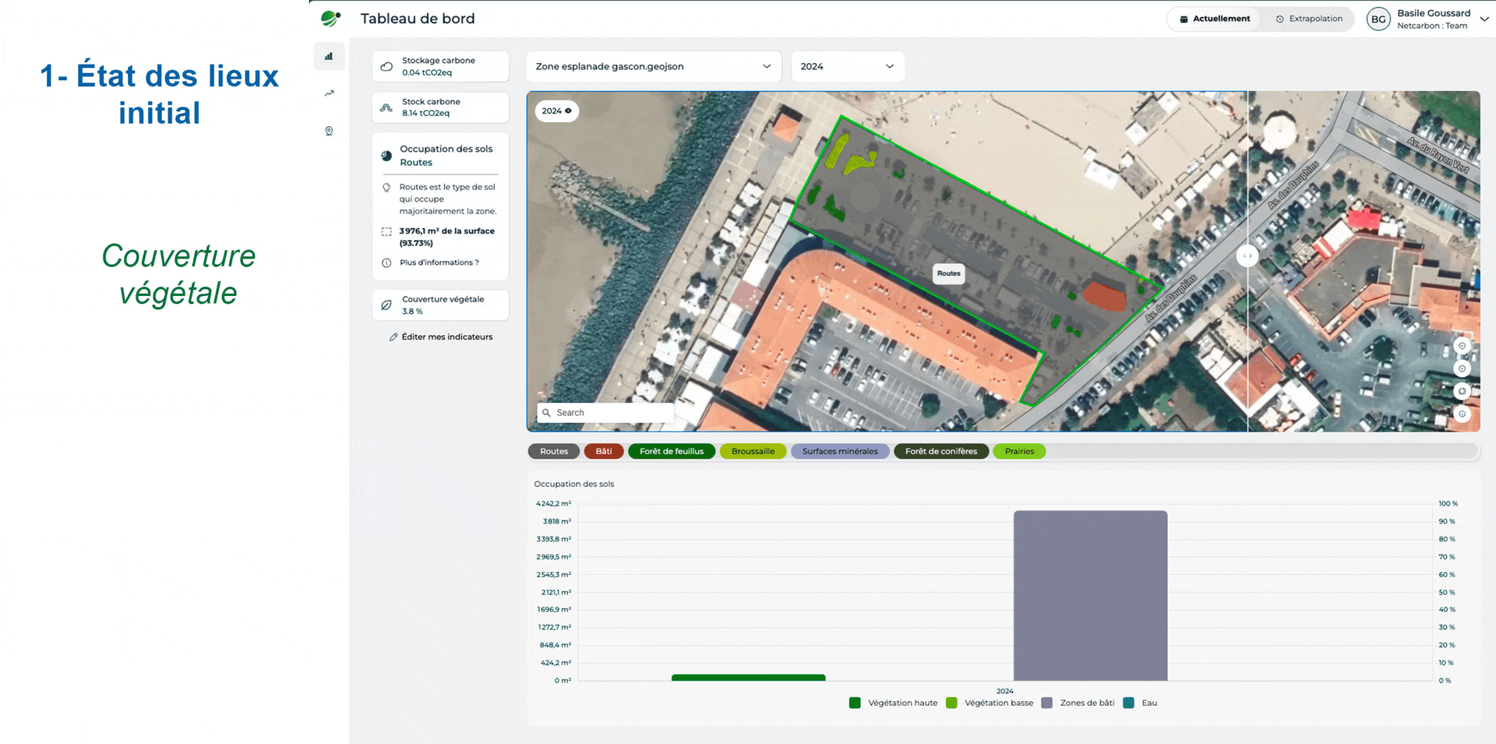
Task: Toggle the 2024 year badge on map
Action: (556, 111)
